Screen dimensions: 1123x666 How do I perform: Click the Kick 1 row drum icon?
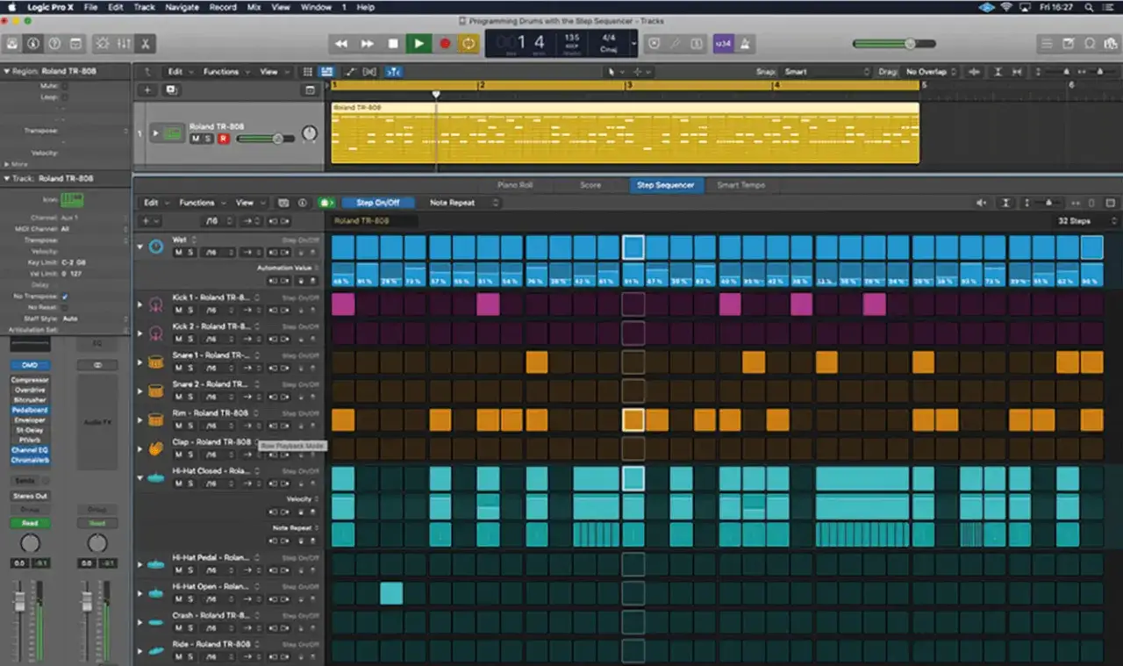tap(156, 304)
